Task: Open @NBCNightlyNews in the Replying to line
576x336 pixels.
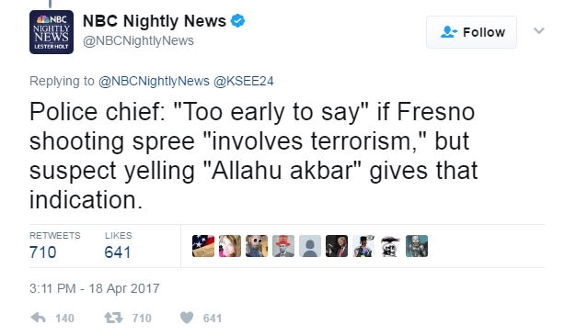Action: 154,81
